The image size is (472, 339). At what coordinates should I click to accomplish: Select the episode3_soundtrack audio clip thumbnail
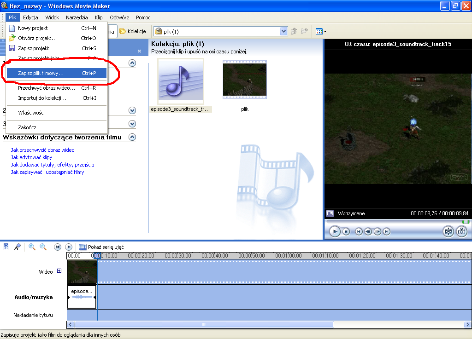[180, 82]
